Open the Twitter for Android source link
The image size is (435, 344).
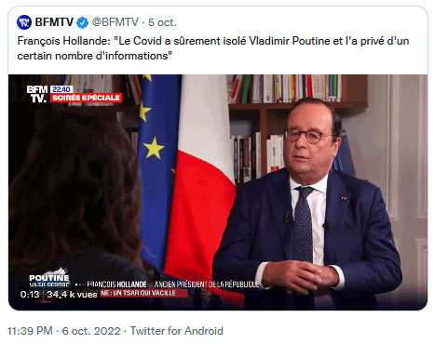176,331
